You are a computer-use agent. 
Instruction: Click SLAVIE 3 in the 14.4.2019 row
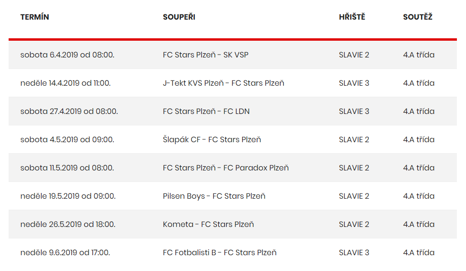click(354, 83)
